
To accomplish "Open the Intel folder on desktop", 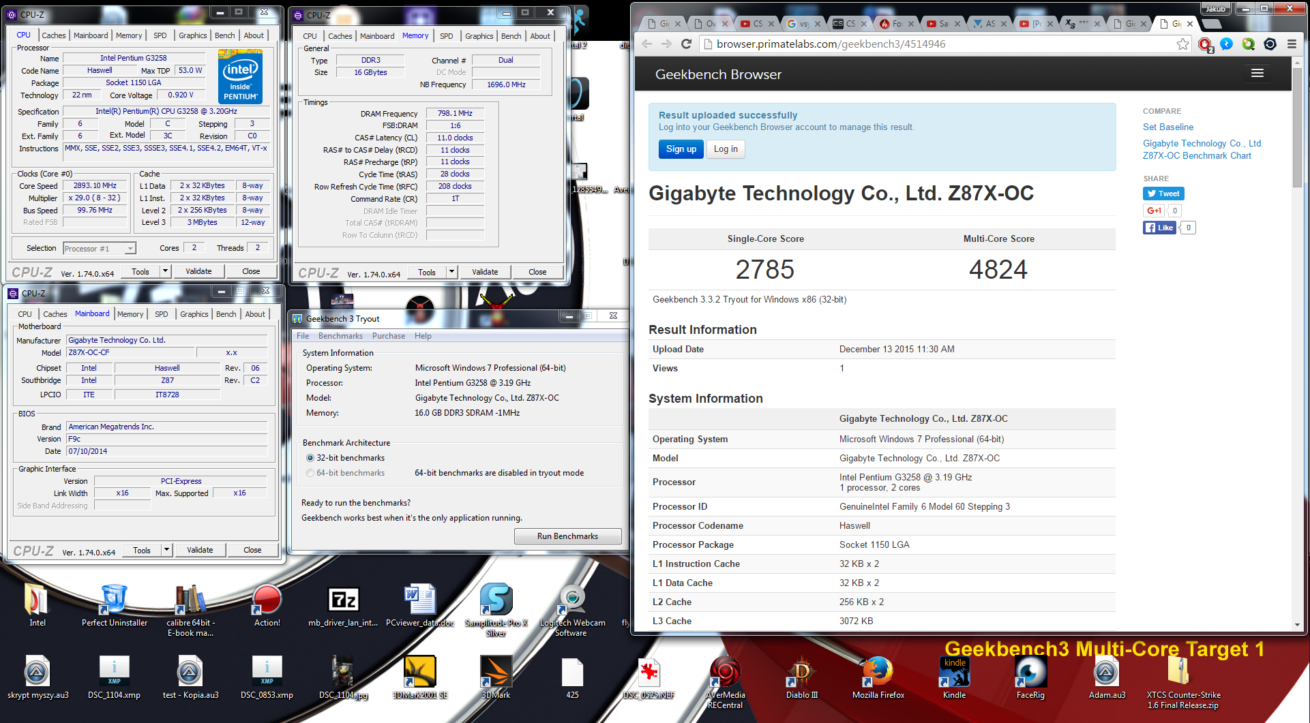I will pos(37,606).
